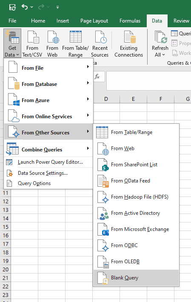Select column E header
This screenshot has width=191, height=302.
[x=133, y=99]
